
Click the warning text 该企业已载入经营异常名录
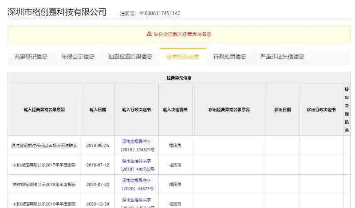coord(182,34)
